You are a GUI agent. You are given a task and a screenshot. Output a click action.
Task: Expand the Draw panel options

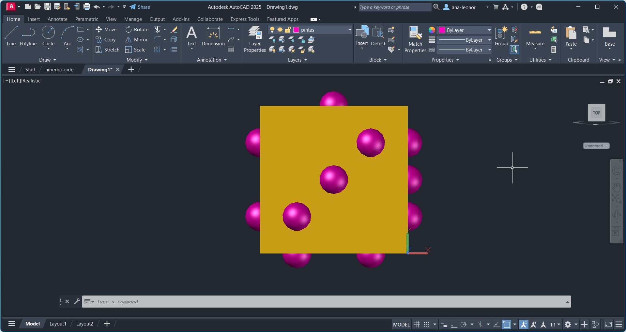coord(48,60)
